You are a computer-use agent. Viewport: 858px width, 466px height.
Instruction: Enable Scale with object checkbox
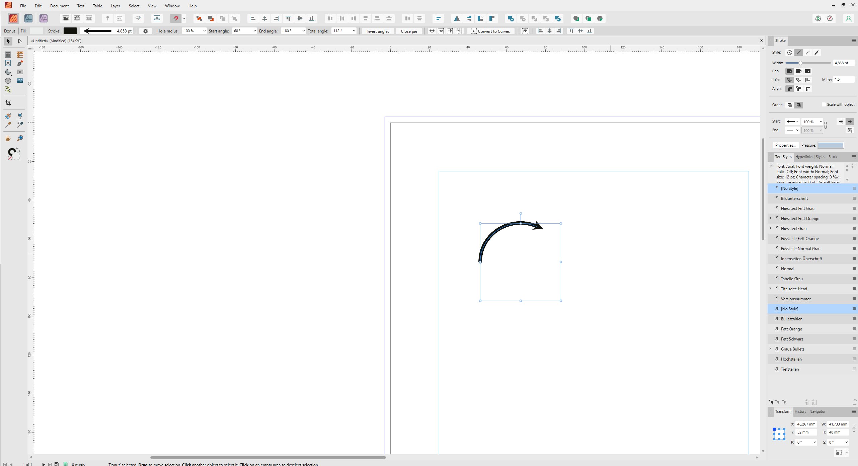824,104
